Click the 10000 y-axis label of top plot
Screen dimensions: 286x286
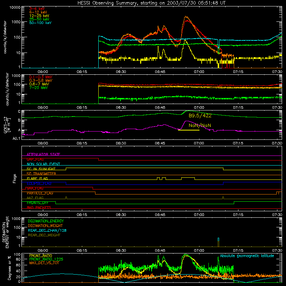point(15,8)
